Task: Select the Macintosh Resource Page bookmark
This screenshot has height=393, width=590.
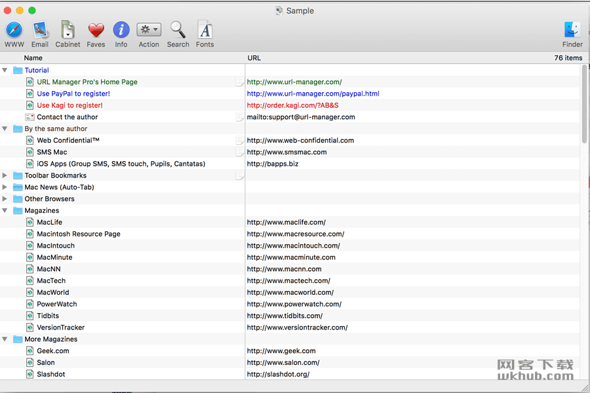Action: pyautogui.click(x=79, y=234)
